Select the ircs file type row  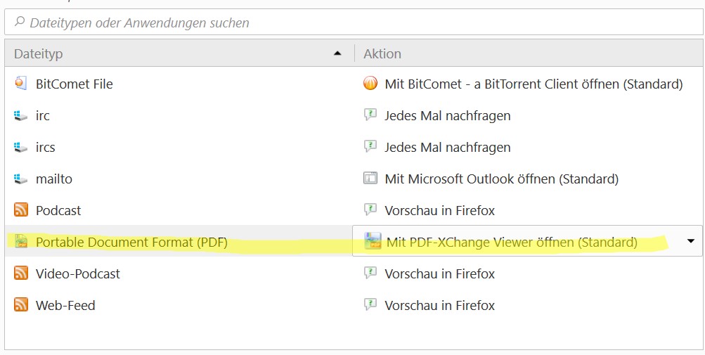tap(46, 147)
